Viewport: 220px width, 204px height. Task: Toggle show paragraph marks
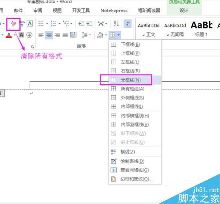coord(128,23)
